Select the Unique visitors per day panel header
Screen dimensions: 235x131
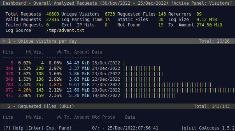pyautogui.click(x=117, y=41)
